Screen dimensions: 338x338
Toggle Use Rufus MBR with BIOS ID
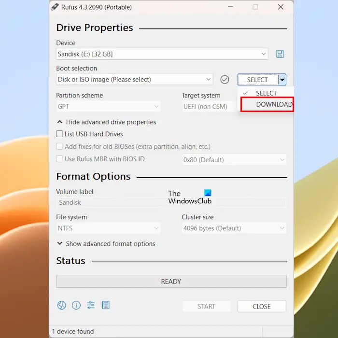click(x=59, y=159)
